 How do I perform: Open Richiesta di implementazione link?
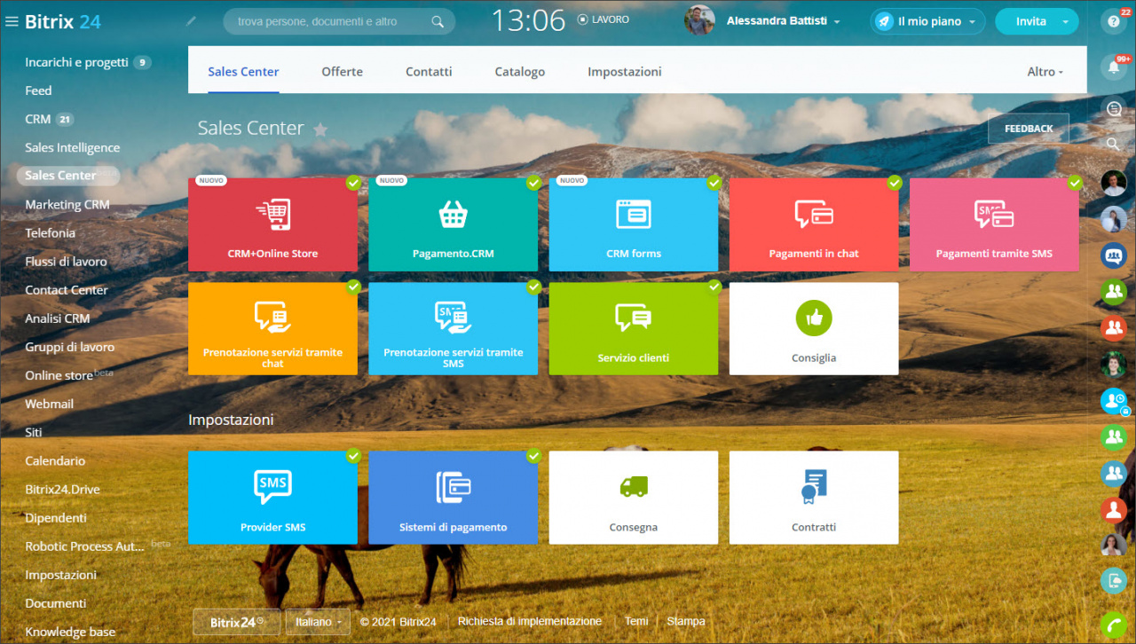coord(530,622)
